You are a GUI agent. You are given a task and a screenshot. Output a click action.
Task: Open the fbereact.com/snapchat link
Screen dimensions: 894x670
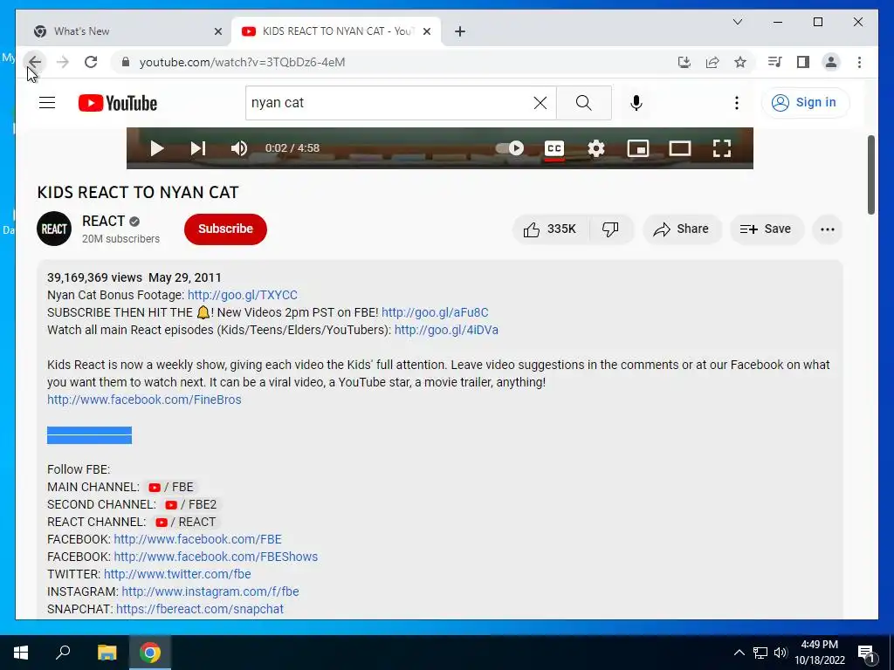point(200,609)
